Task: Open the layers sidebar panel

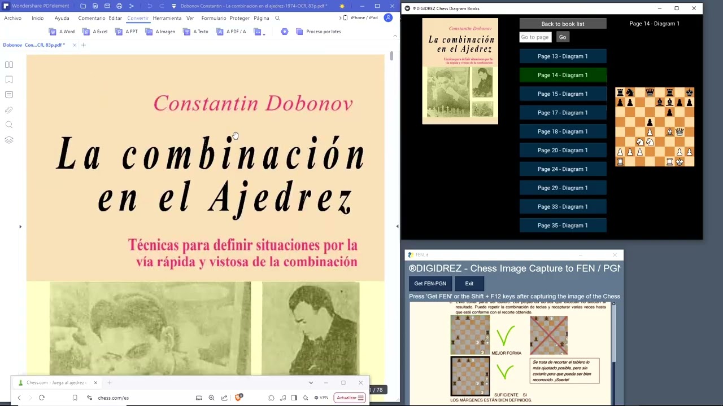Action: point(9,140)
